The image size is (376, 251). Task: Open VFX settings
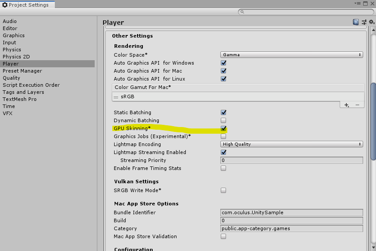8,113
